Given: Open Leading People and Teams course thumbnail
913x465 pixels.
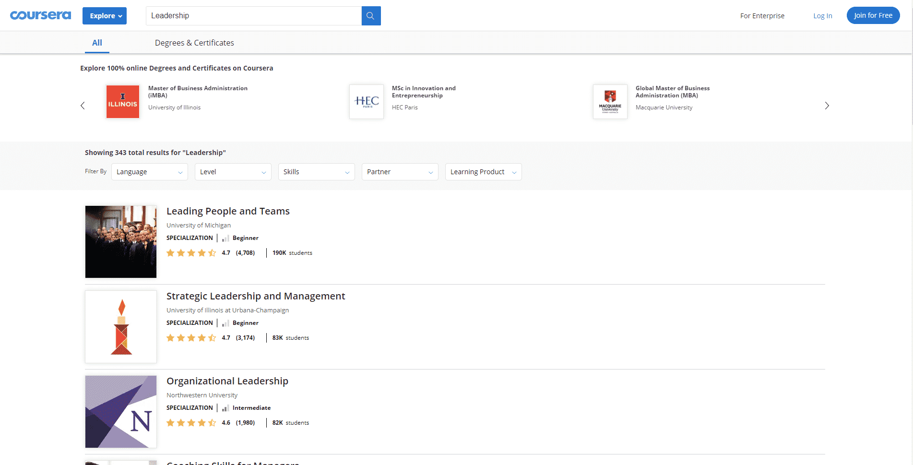Looking at the screenshot, I should click(121, 242).
